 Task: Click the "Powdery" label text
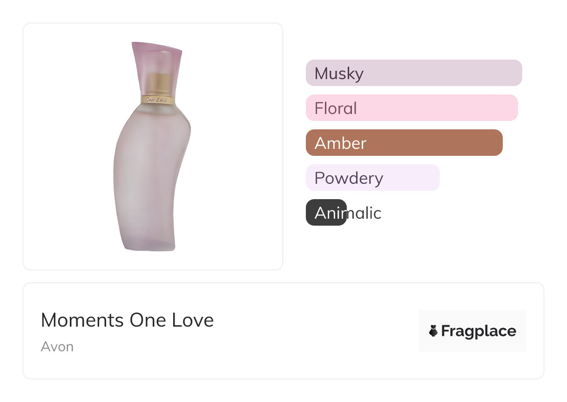click(349, 178)
